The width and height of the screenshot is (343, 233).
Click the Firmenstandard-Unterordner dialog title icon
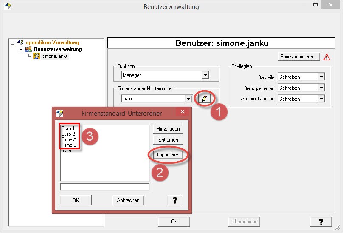click(x=59, y=113)
